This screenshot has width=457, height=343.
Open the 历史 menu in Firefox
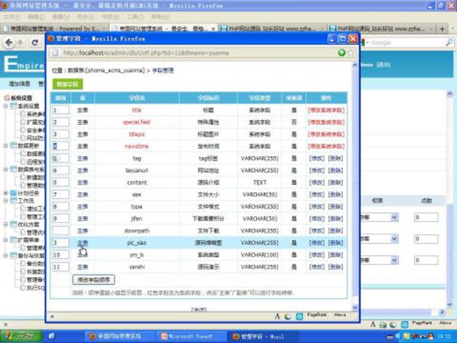[x=86, y=17]
